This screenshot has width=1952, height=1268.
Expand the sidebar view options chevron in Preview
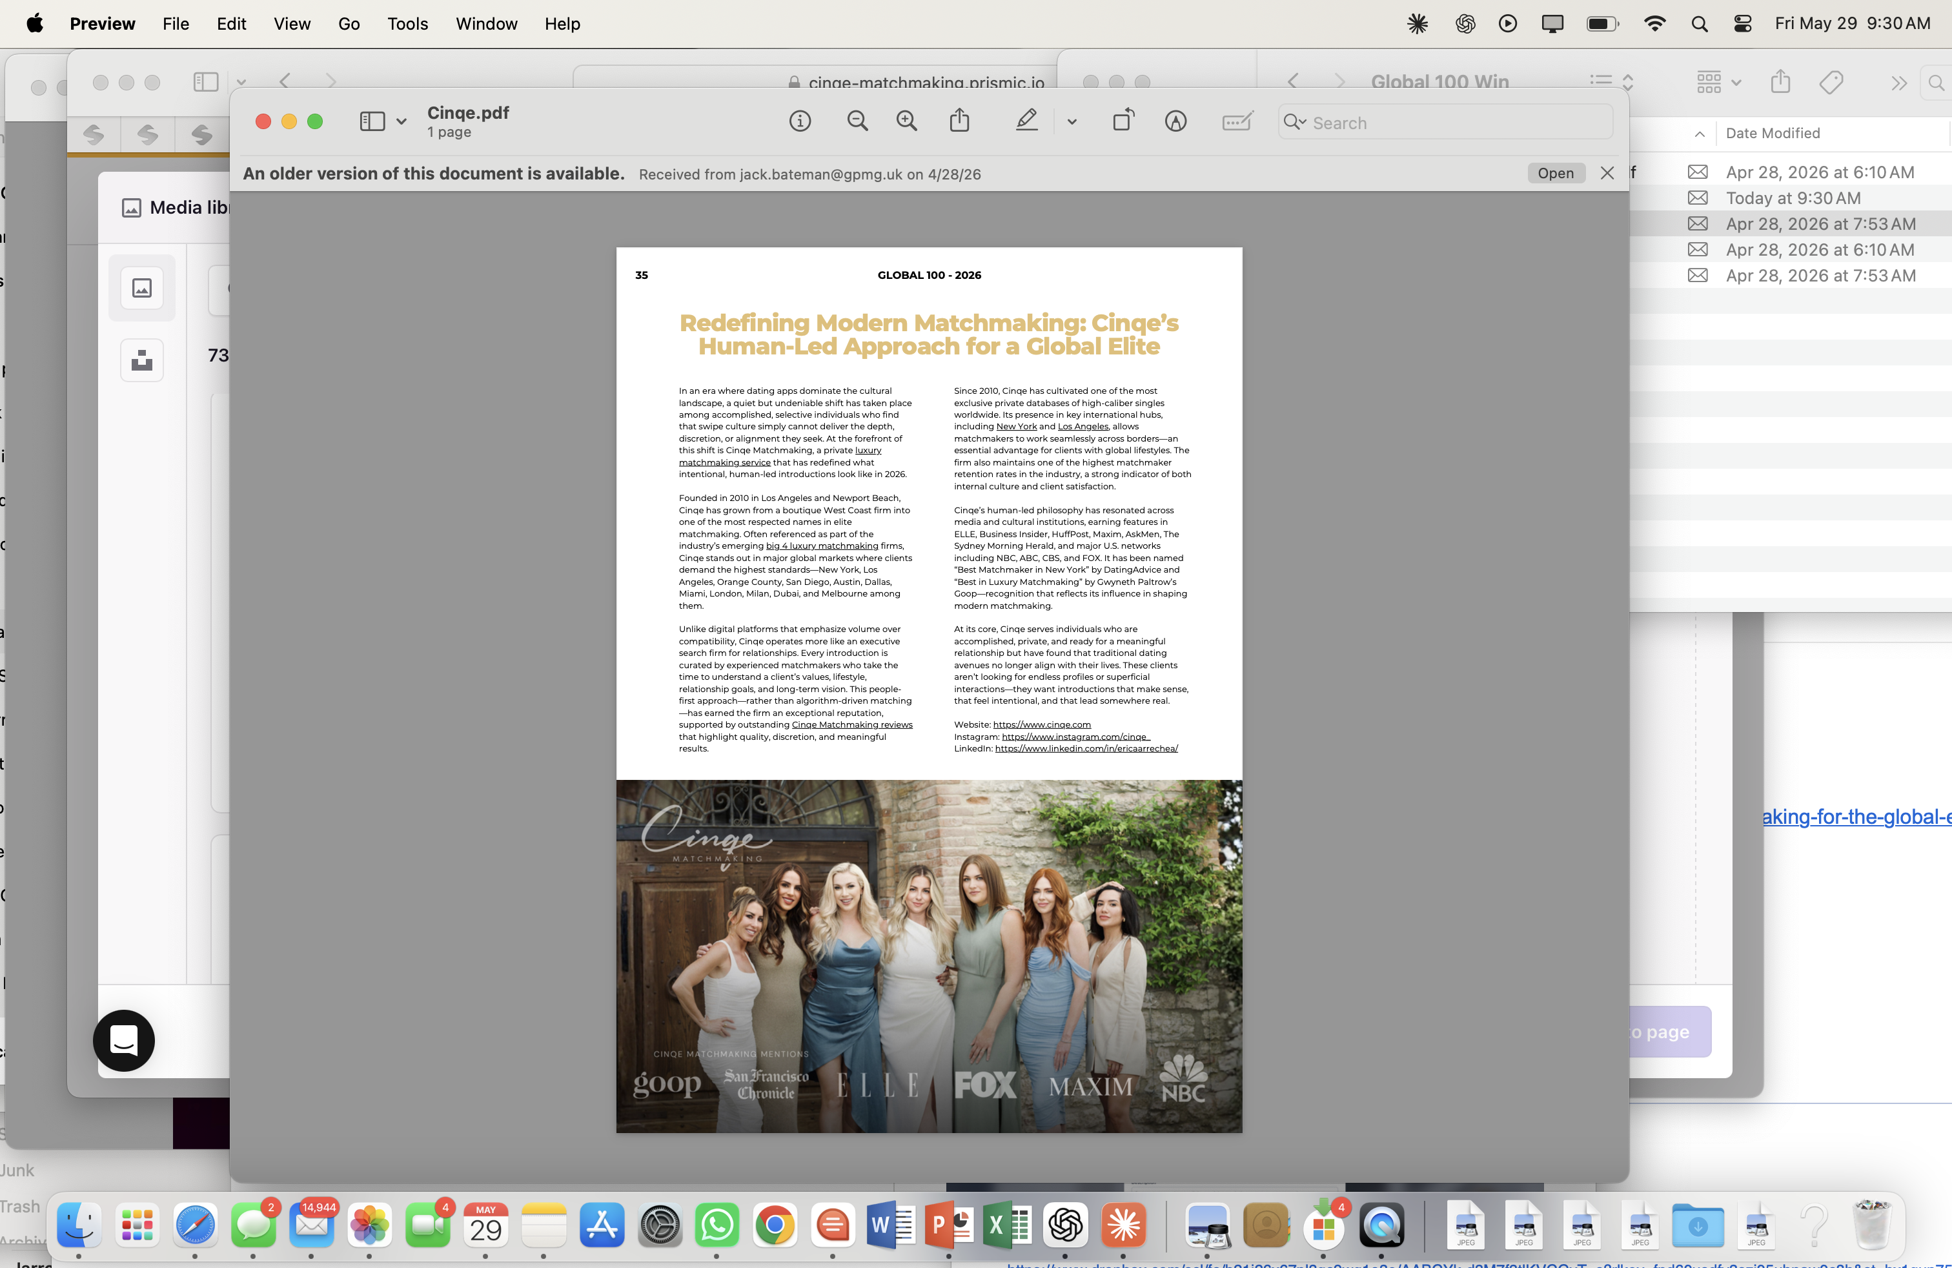pyautogui.click(x=401, y=121)
